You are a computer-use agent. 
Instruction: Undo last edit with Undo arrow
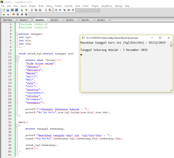click(x=22, y=10)
